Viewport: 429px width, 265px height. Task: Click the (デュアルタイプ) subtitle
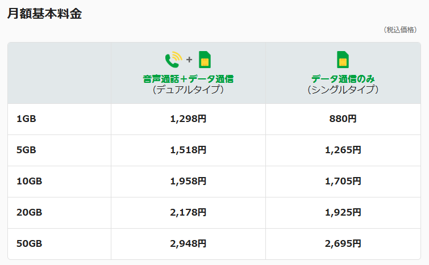188,90
